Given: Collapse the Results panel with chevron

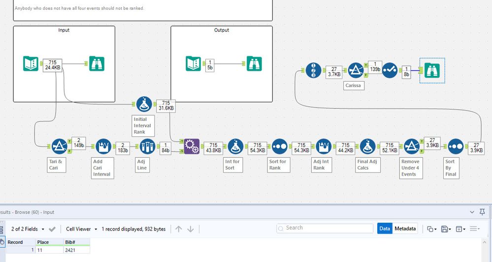Looking at the screenshot, I should coord(472,212).
